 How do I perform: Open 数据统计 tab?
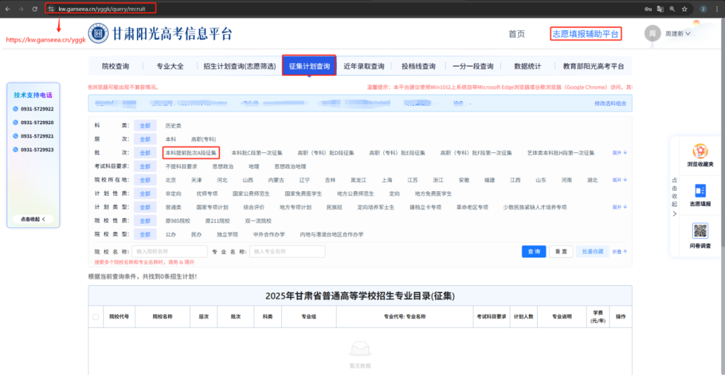[528, 66]
